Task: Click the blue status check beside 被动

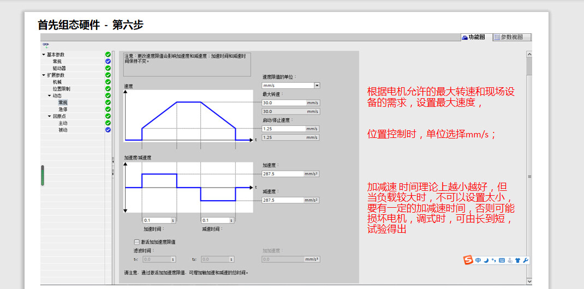Action: tap(108, 130)
